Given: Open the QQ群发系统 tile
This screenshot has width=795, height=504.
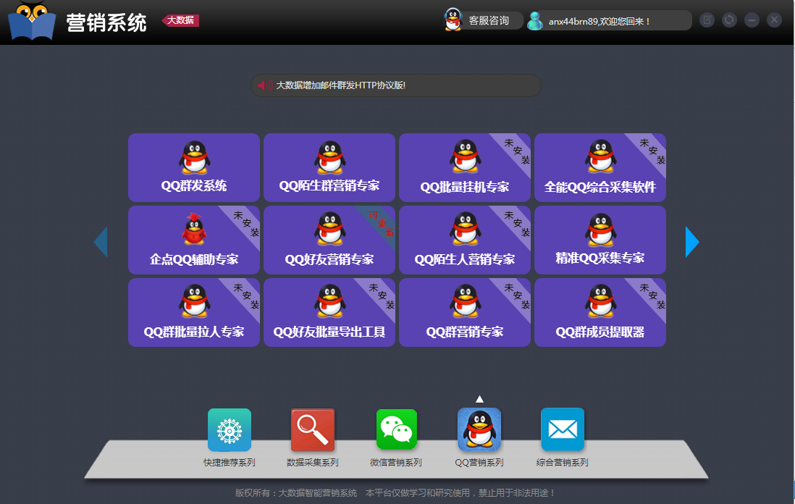Looking at the screenshot, I should pyautogui.click(x=193, y=167).
